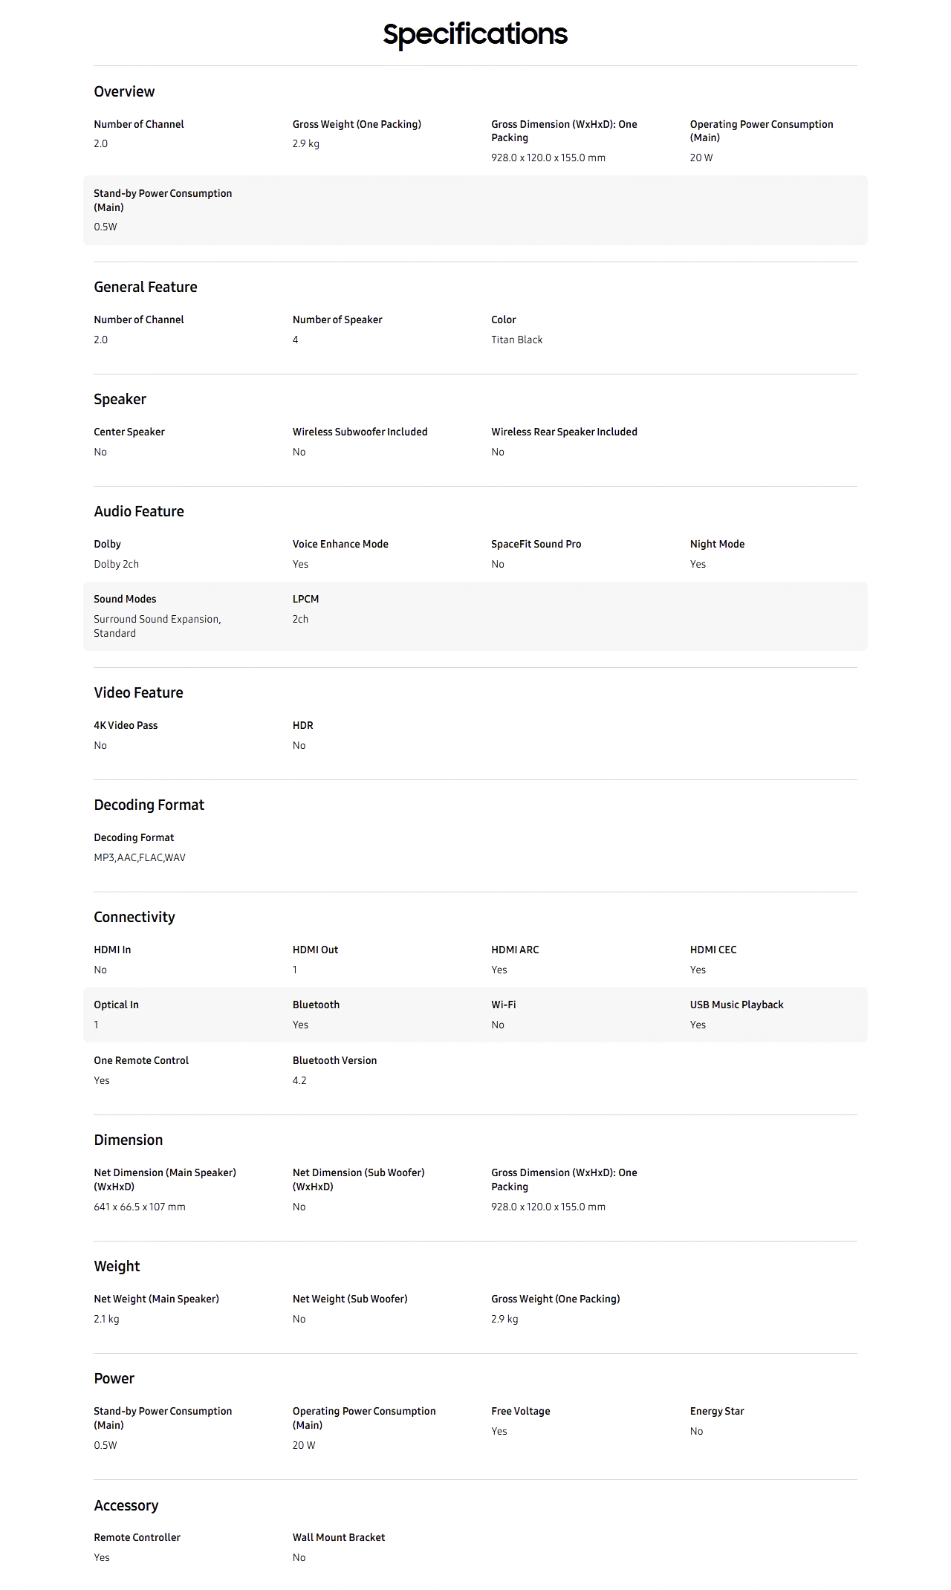Click the Connectivity section heading
This screenshot has height=1590, width=951.
(x=134, y=917)
